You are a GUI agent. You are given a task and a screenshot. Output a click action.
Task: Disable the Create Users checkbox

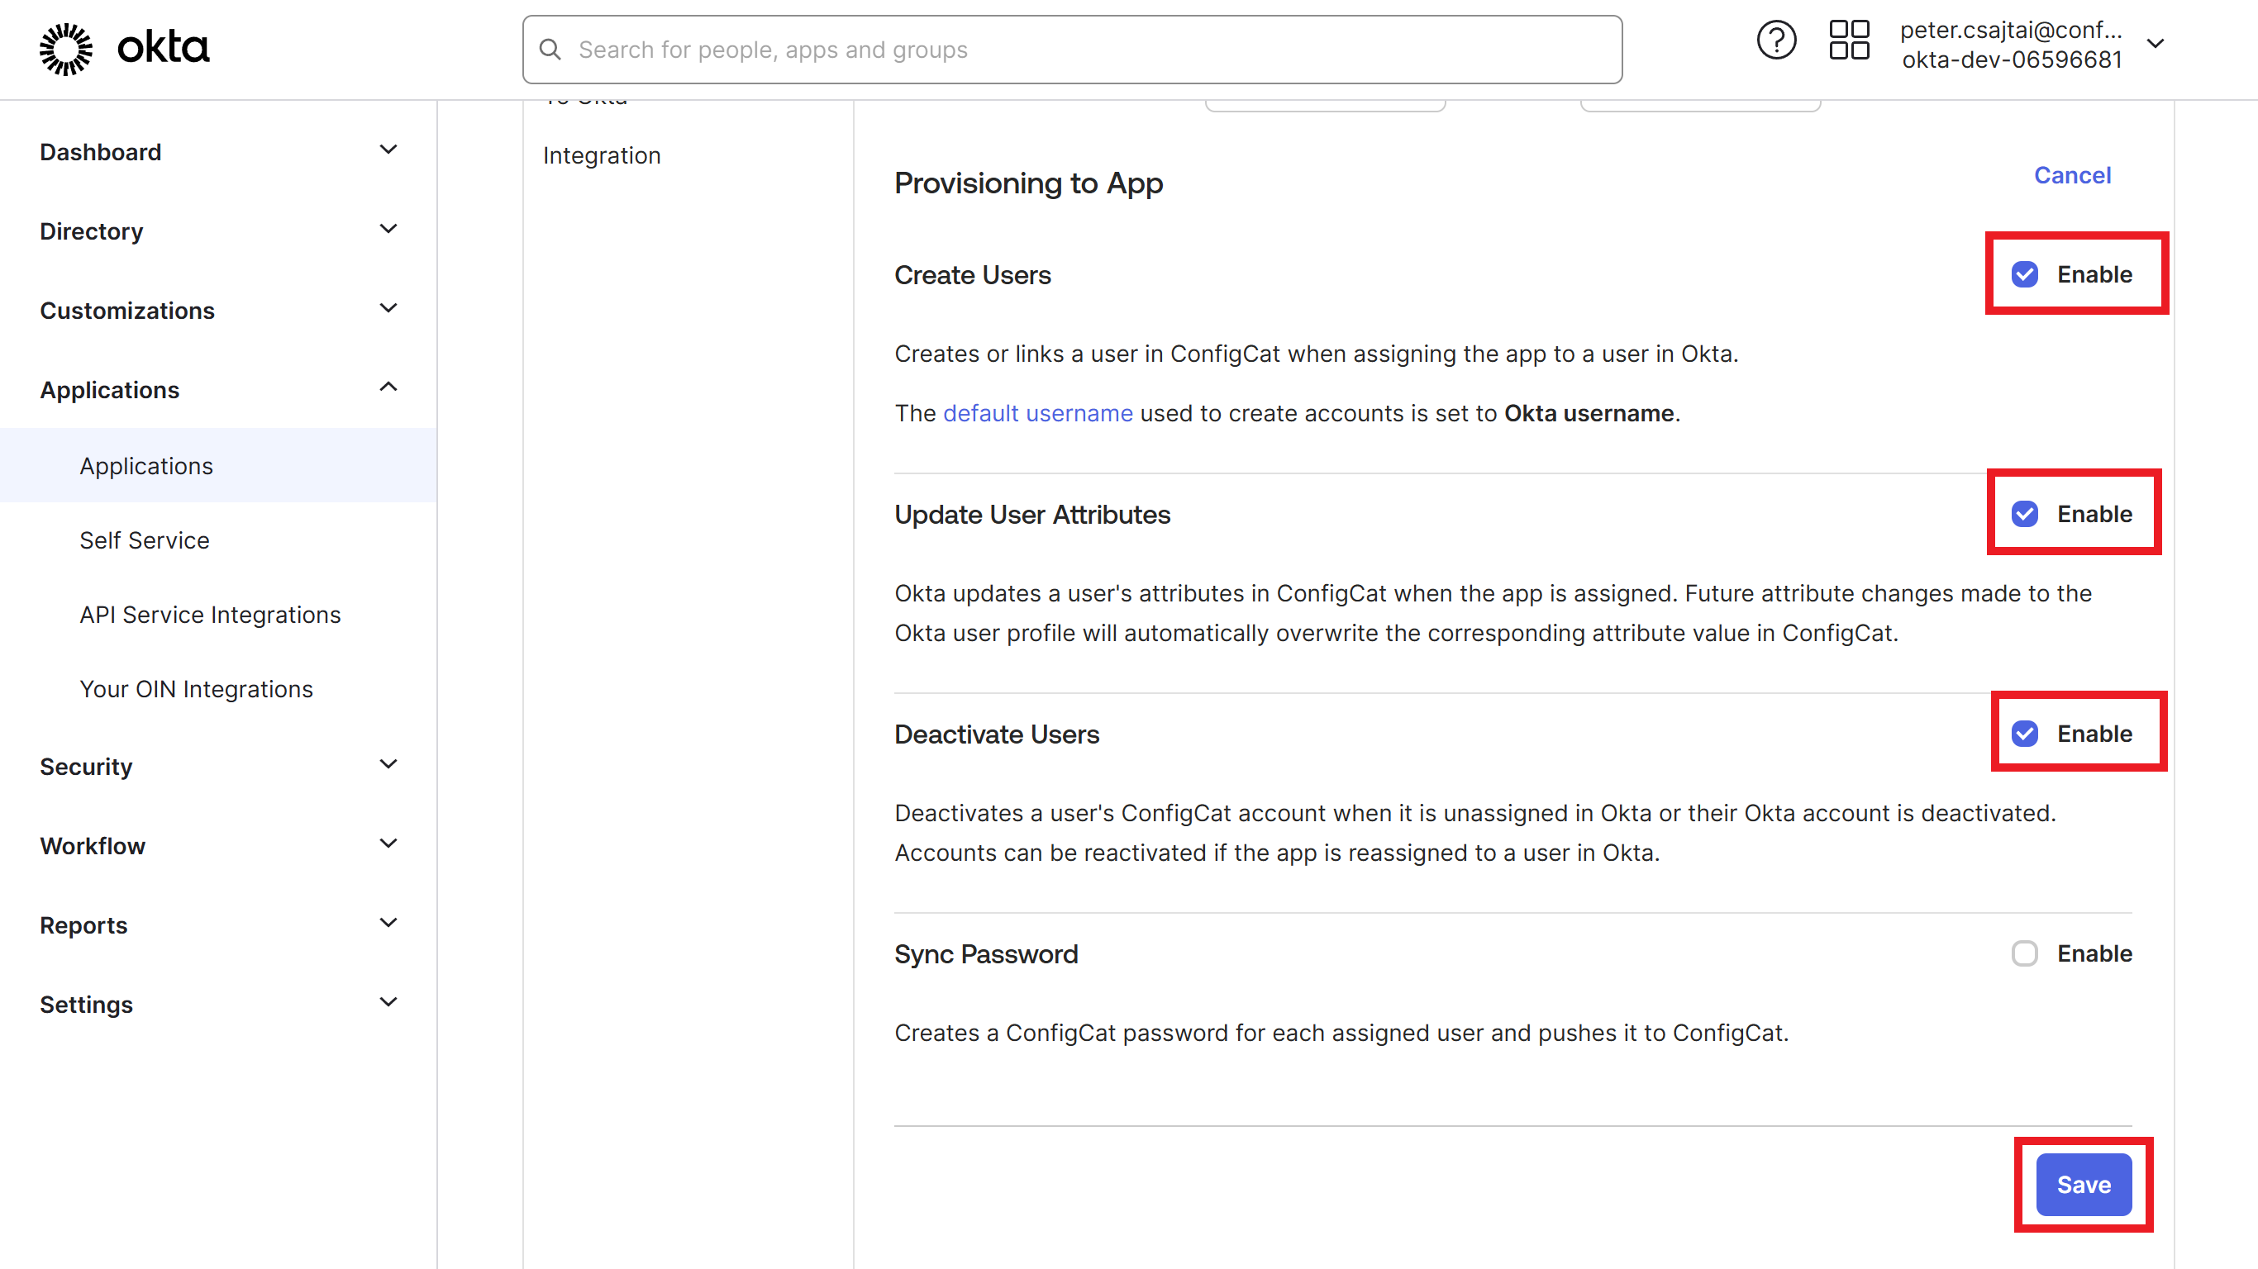tap(2024, 274)
